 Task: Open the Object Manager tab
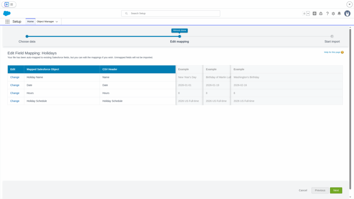[x=45, y=22]
